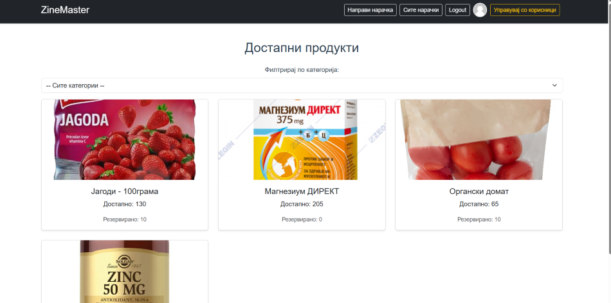Click the Logout button
Screen dimensions: 611x303
click(x=457, y=10)
